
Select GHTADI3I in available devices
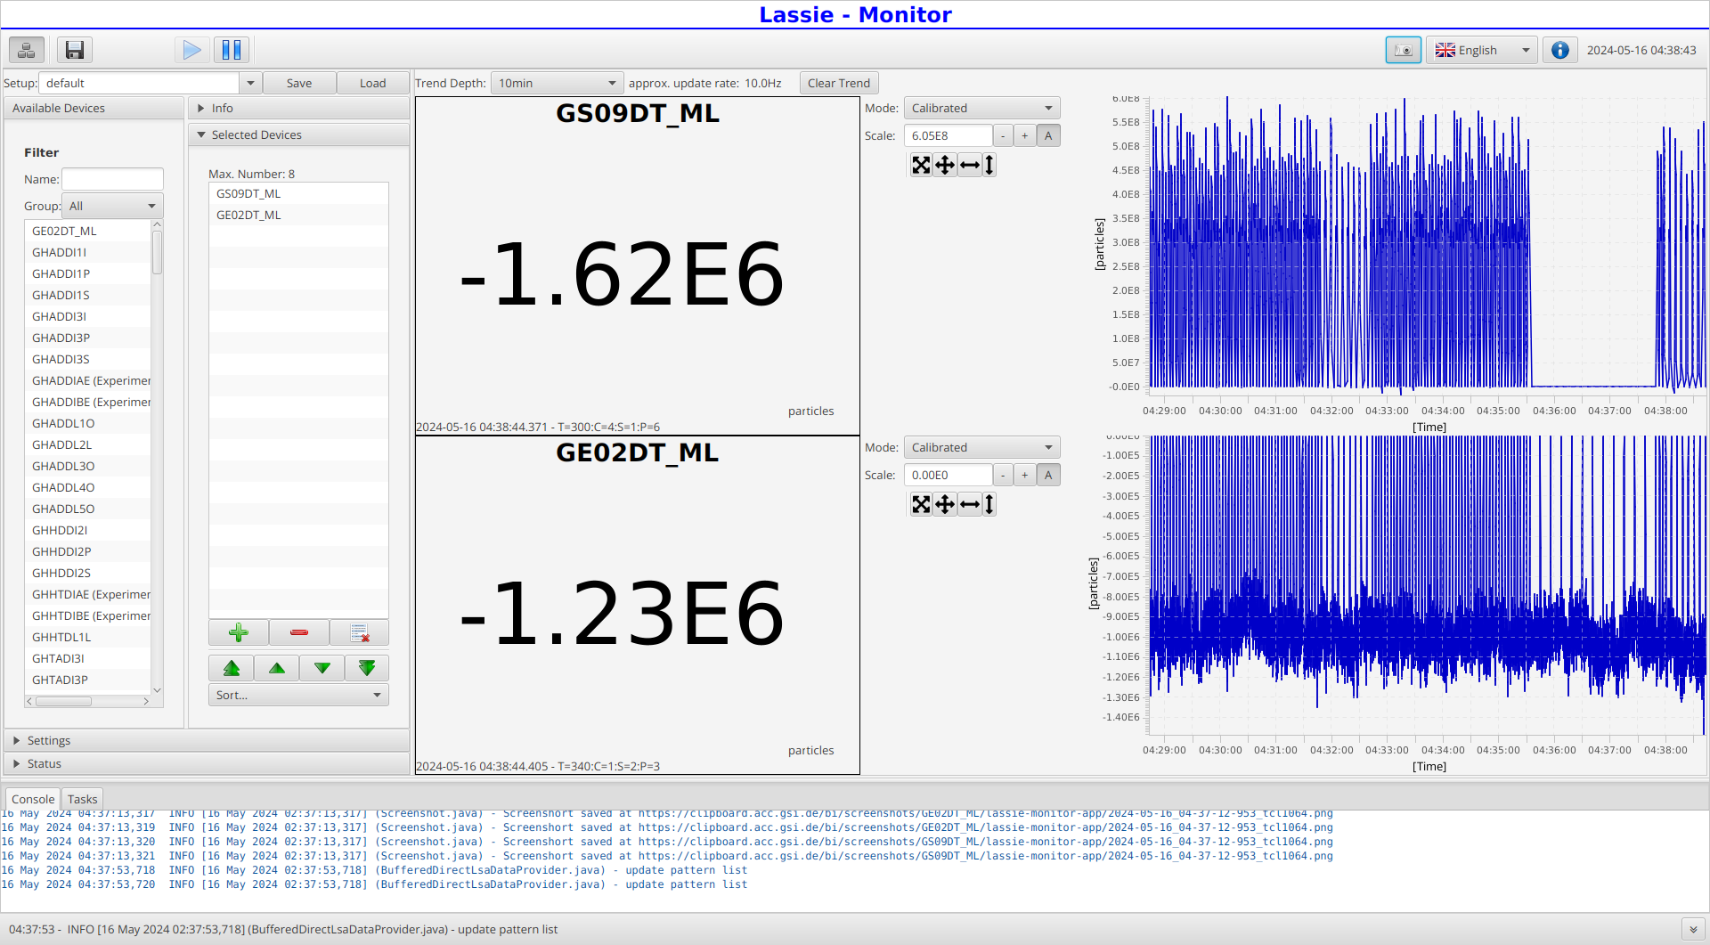(88, 658)
